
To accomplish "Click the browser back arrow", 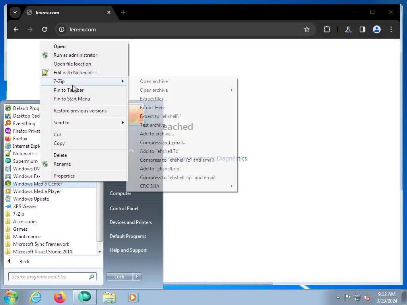I will [16, 29].
